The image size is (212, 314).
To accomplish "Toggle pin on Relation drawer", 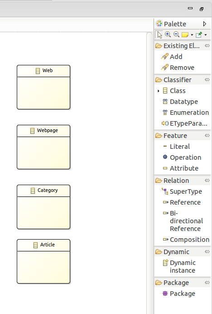I will click(207, 181).
